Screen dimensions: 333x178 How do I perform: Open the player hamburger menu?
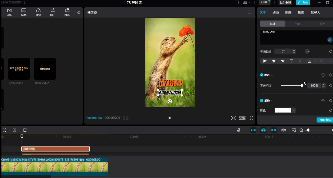[x=249, y=12]
